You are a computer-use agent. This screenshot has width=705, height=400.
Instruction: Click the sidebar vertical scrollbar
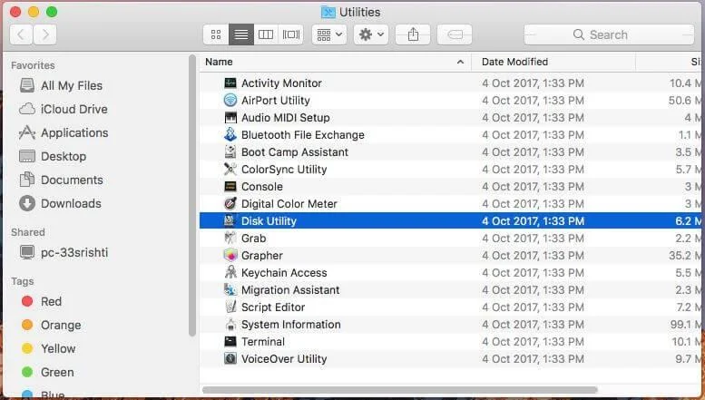point(192,196)
